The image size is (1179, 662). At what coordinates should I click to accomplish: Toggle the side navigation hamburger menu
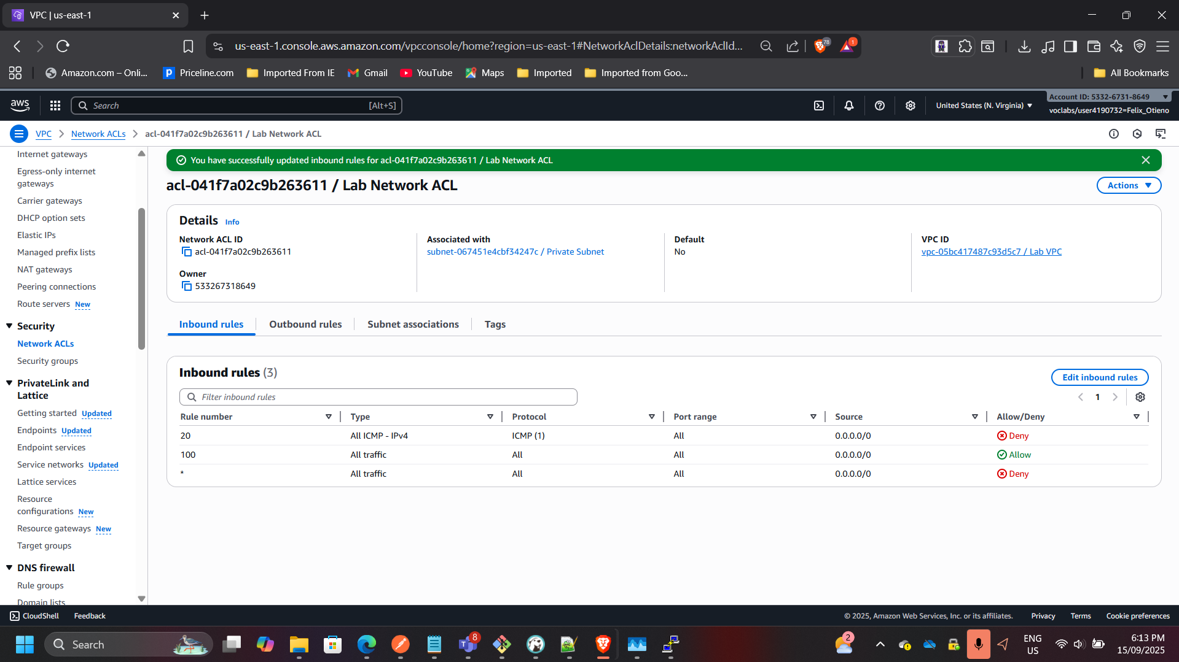point(19,134)
